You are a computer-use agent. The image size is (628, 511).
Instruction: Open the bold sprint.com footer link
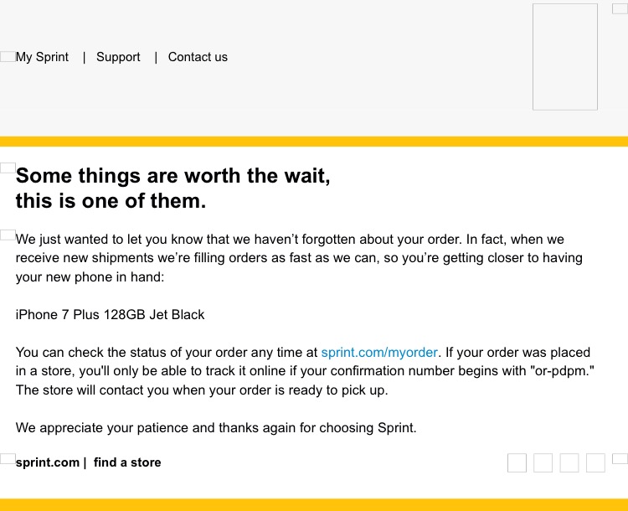click(x=47, y=462)
